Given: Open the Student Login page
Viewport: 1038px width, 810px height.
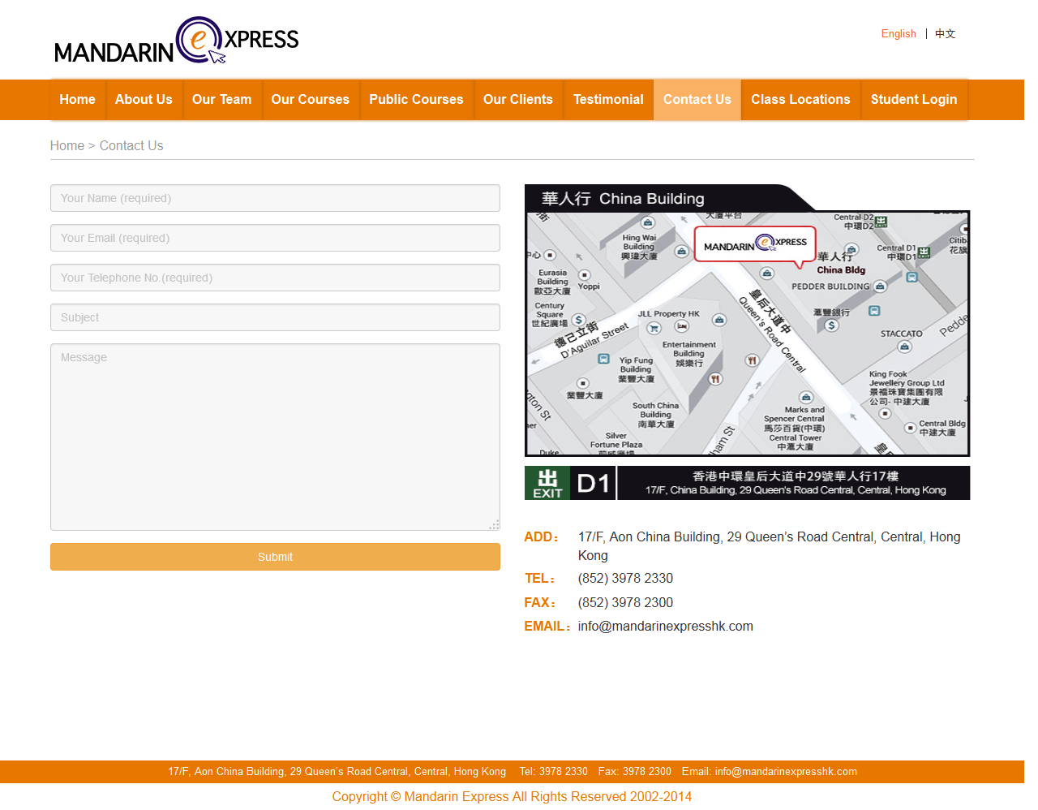Looking at the screenshot, I should click(913, 100).
